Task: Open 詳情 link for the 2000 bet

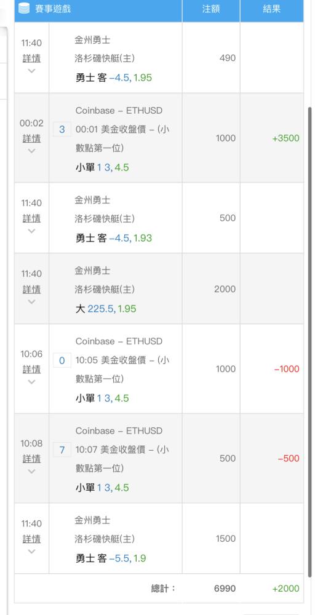Action: [31, 290]
